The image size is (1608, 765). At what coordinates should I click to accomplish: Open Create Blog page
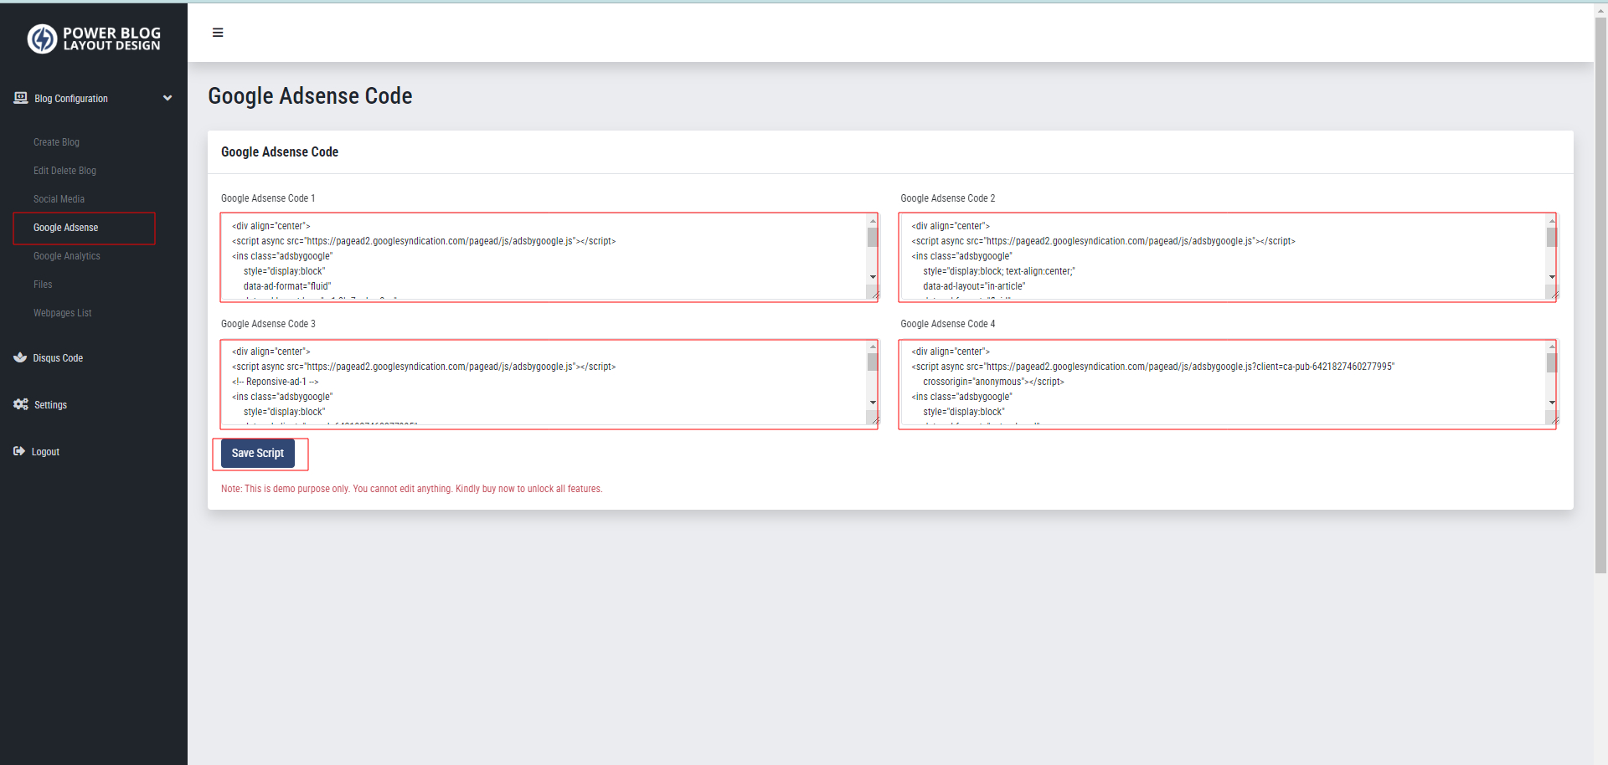56,142
